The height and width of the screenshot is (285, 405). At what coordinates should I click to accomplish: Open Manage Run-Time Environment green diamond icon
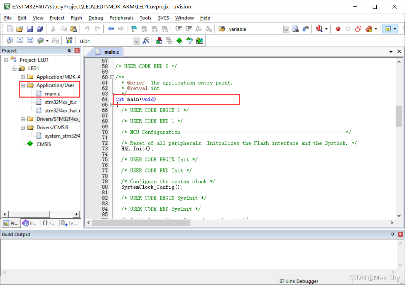(179, 41)
